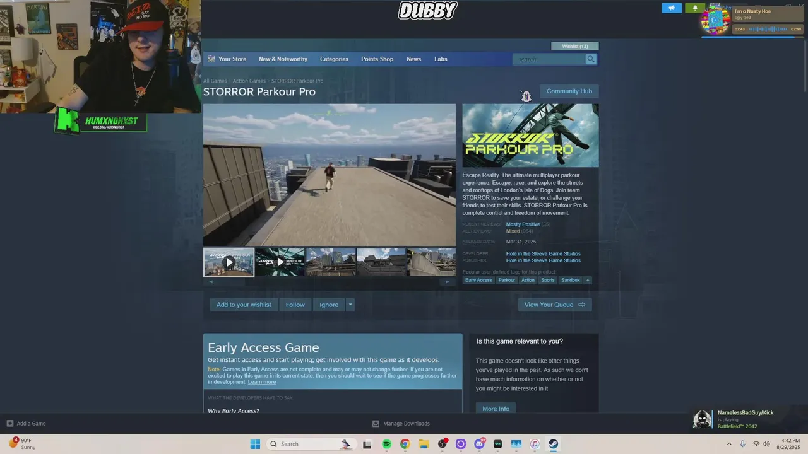Open the Wishlist (13) button
Image resolution: width=808 pixels, height=454 pixels.
pos(575,46)
